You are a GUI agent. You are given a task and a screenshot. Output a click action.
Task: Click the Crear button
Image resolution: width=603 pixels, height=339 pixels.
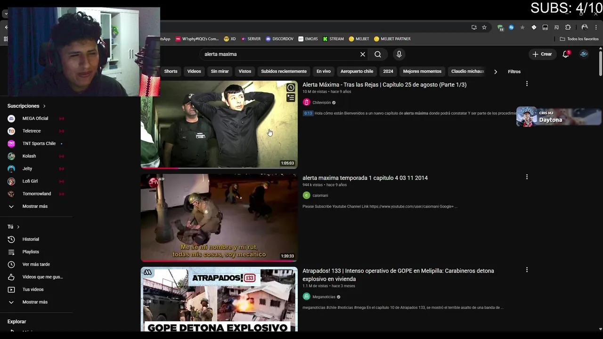pyautogui.click(x=542, y=54)
